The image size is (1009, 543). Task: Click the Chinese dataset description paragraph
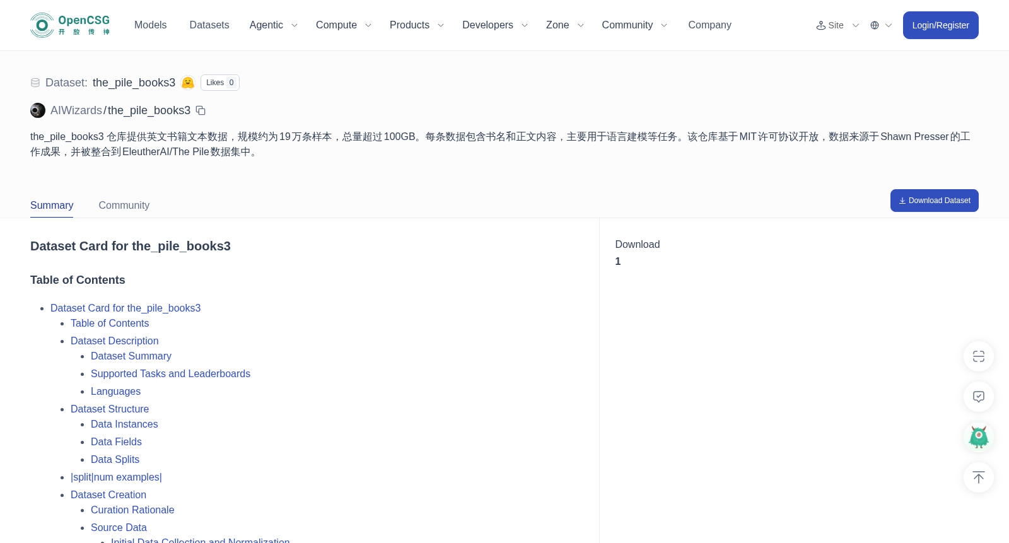pyautogui.click(x=500, y=144)
